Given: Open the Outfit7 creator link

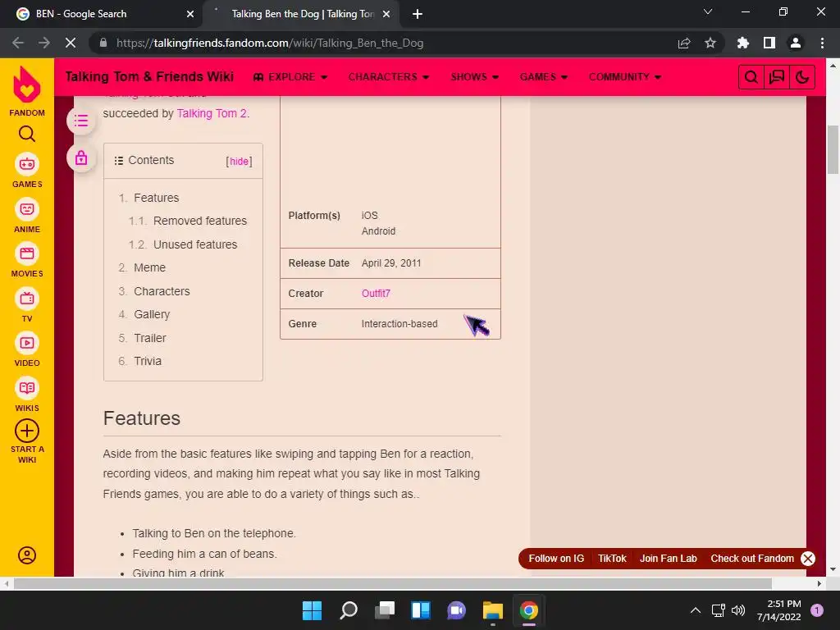Looking at the screenshot, I should [x=376, y=294].
